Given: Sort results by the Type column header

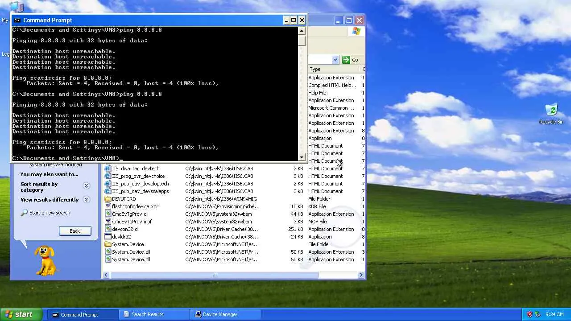Looking at the screenshot, I should click(333, 69).
